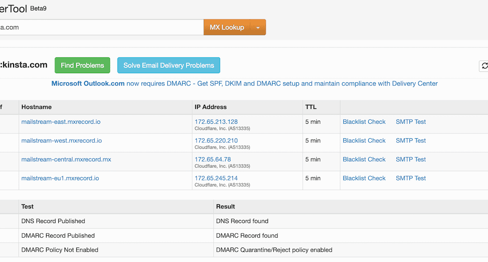Click Cloudflare, Inc. text under 172.65.245.214
Screen dimensions: 488x262
[222, 185]
